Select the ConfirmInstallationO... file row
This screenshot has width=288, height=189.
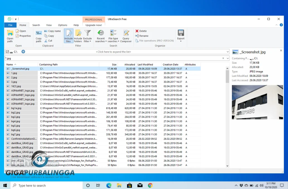[103, 139]
